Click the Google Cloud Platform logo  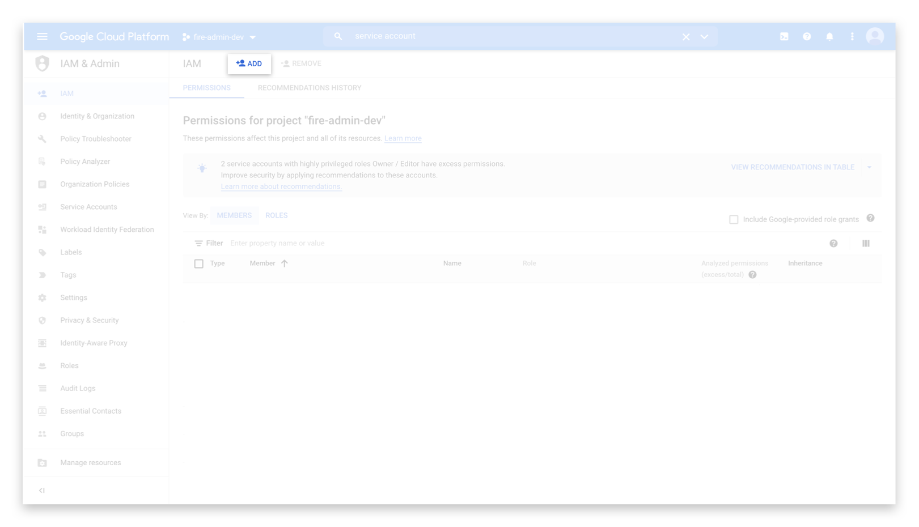coord(114,37)
